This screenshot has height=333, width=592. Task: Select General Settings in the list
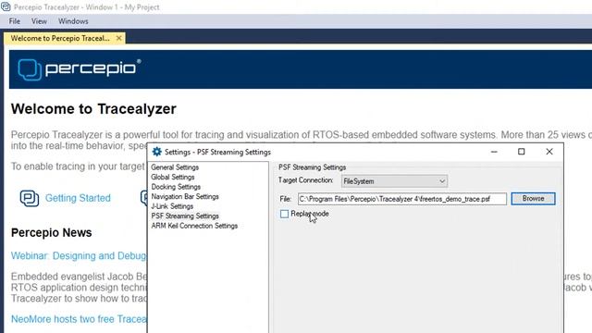(175, 167)
